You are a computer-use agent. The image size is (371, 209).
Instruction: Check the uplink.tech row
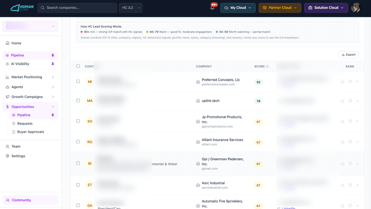(78, 100)
